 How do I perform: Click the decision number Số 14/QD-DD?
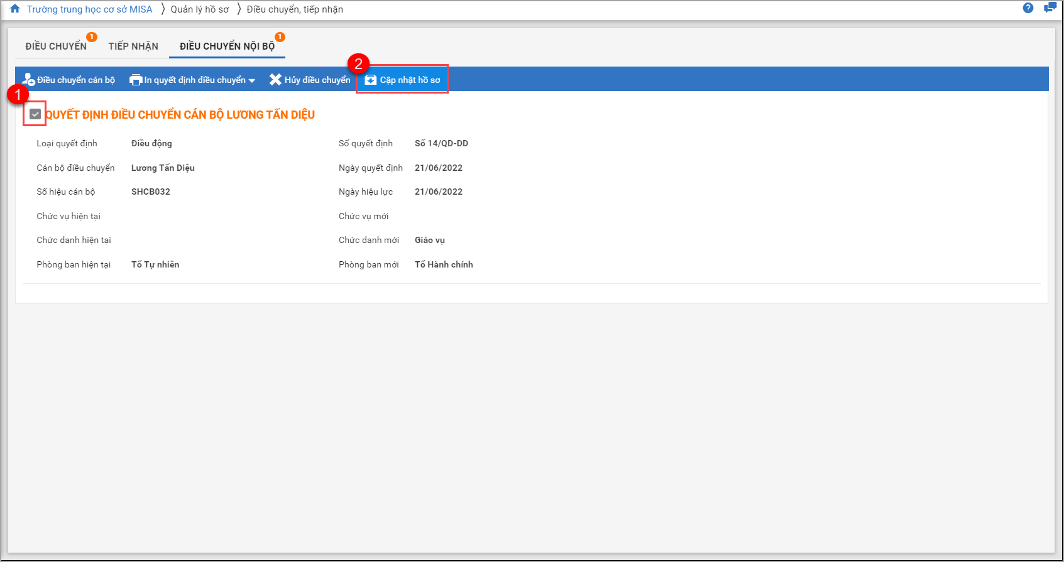pos(441,143)
